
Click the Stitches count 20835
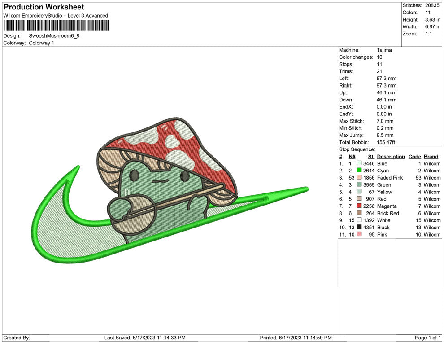(x=432, y=5)
